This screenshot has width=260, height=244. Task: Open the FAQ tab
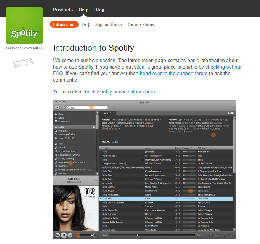coord(85,24)
